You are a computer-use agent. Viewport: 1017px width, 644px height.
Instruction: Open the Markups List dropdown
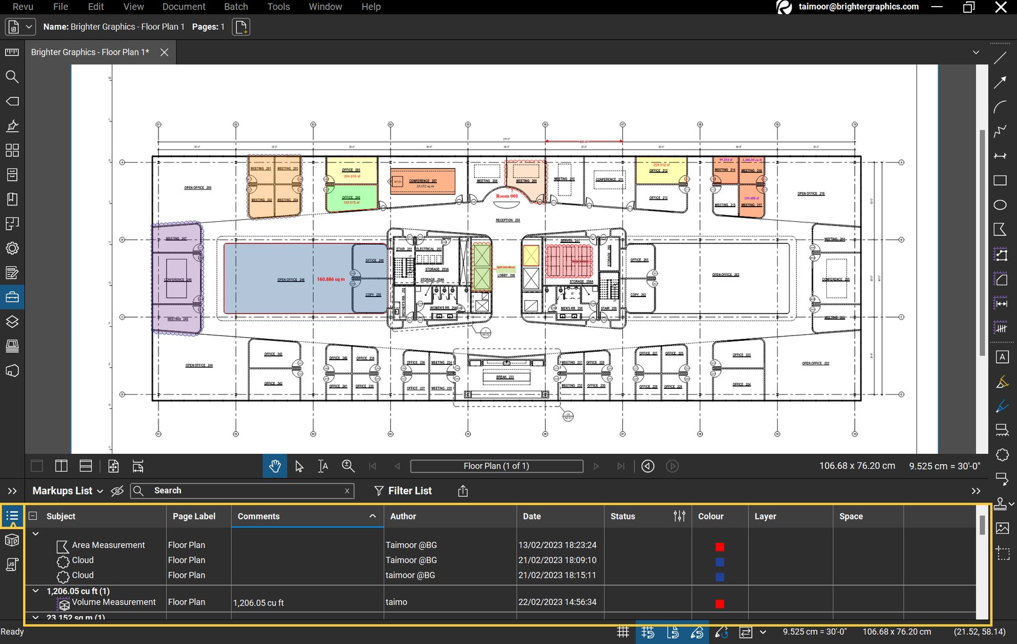[x=101, y=491]
